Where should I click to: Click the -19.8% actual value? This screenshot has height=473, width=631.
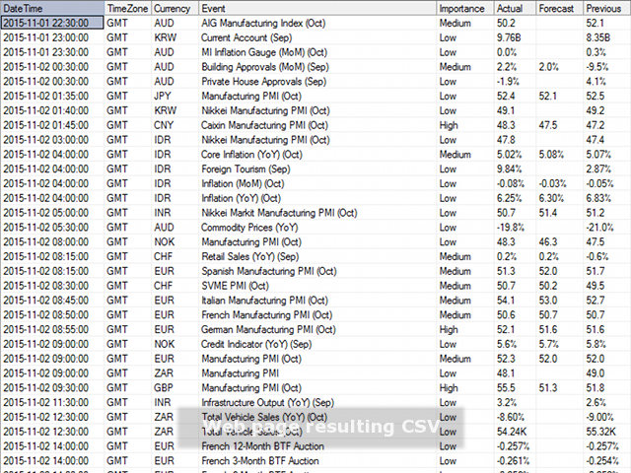(x=511, y=228)
